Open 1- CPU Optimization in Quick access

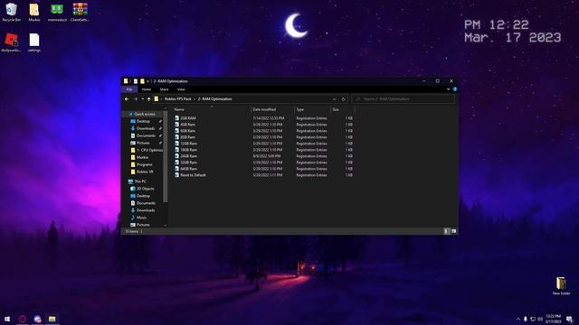coord(147,150)
